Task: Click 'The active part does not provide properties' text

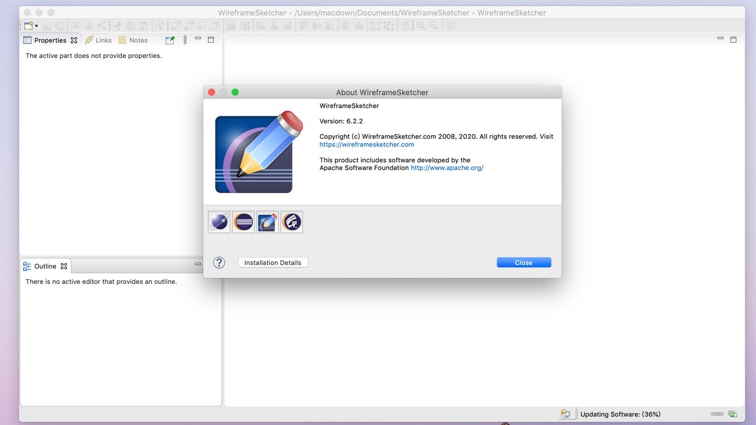Action: [x=93, y=56]
